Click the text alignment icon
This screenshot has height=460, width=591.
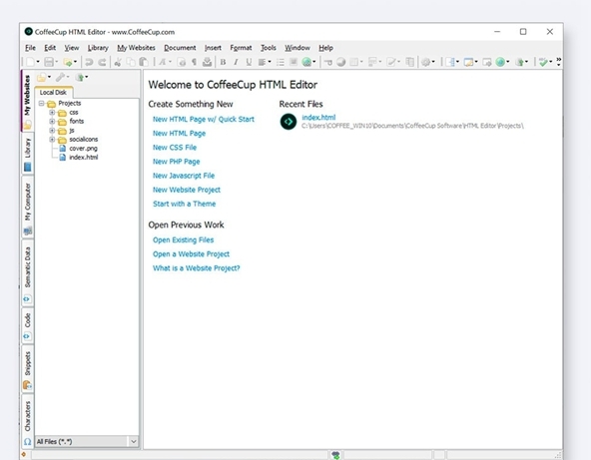262,62
